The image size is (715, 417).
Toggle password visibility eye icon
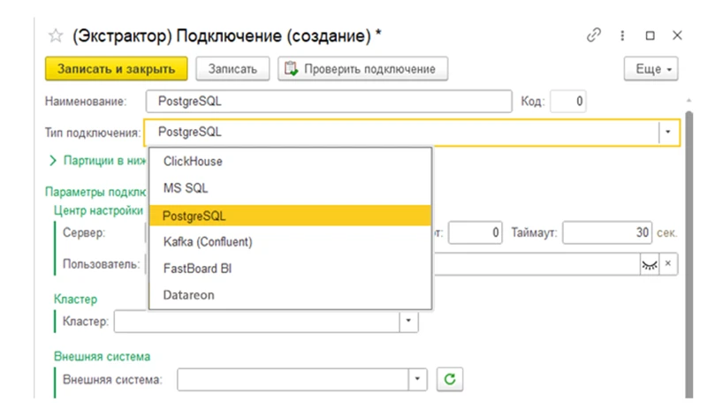[x=650, y=264]
